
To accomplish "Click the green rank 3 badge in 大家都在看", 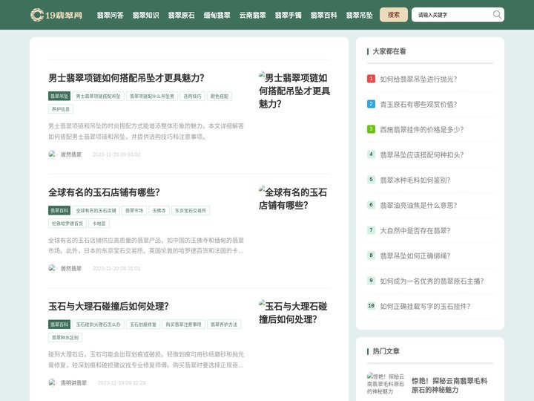I will tap(371, 129).
